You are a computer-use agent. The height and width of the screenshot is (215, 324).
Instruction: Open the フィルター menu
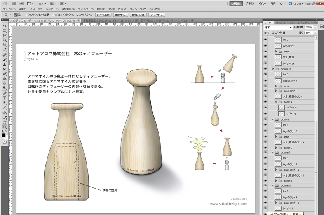[85, 9]
